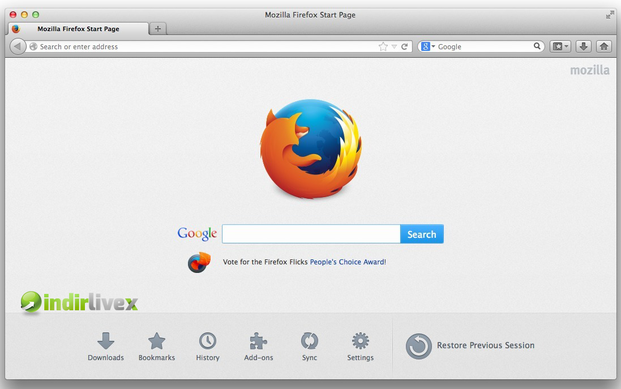
Task: Open the People's Choice Award link
Action: pyautogui.click(x=347, y=262)
